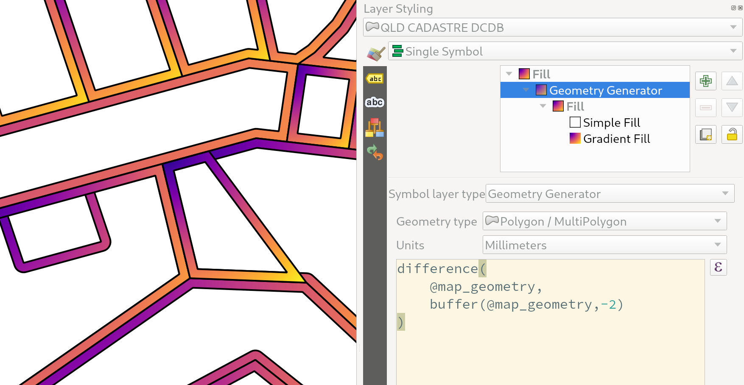
Task: Open the Masks tab with white abc icon
Action: 375,102
